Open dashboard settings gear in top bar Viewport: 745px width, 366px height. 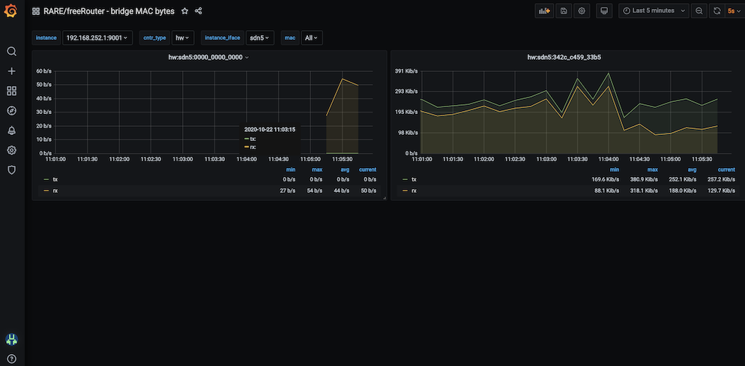pos(582,10)
